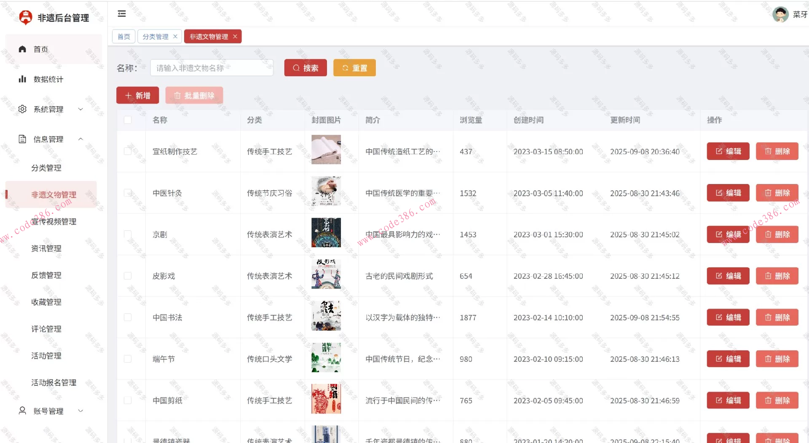Click the 新增 add button
Image resolution: width=809 pixels, height=443 pixels.
coord(137,95)
